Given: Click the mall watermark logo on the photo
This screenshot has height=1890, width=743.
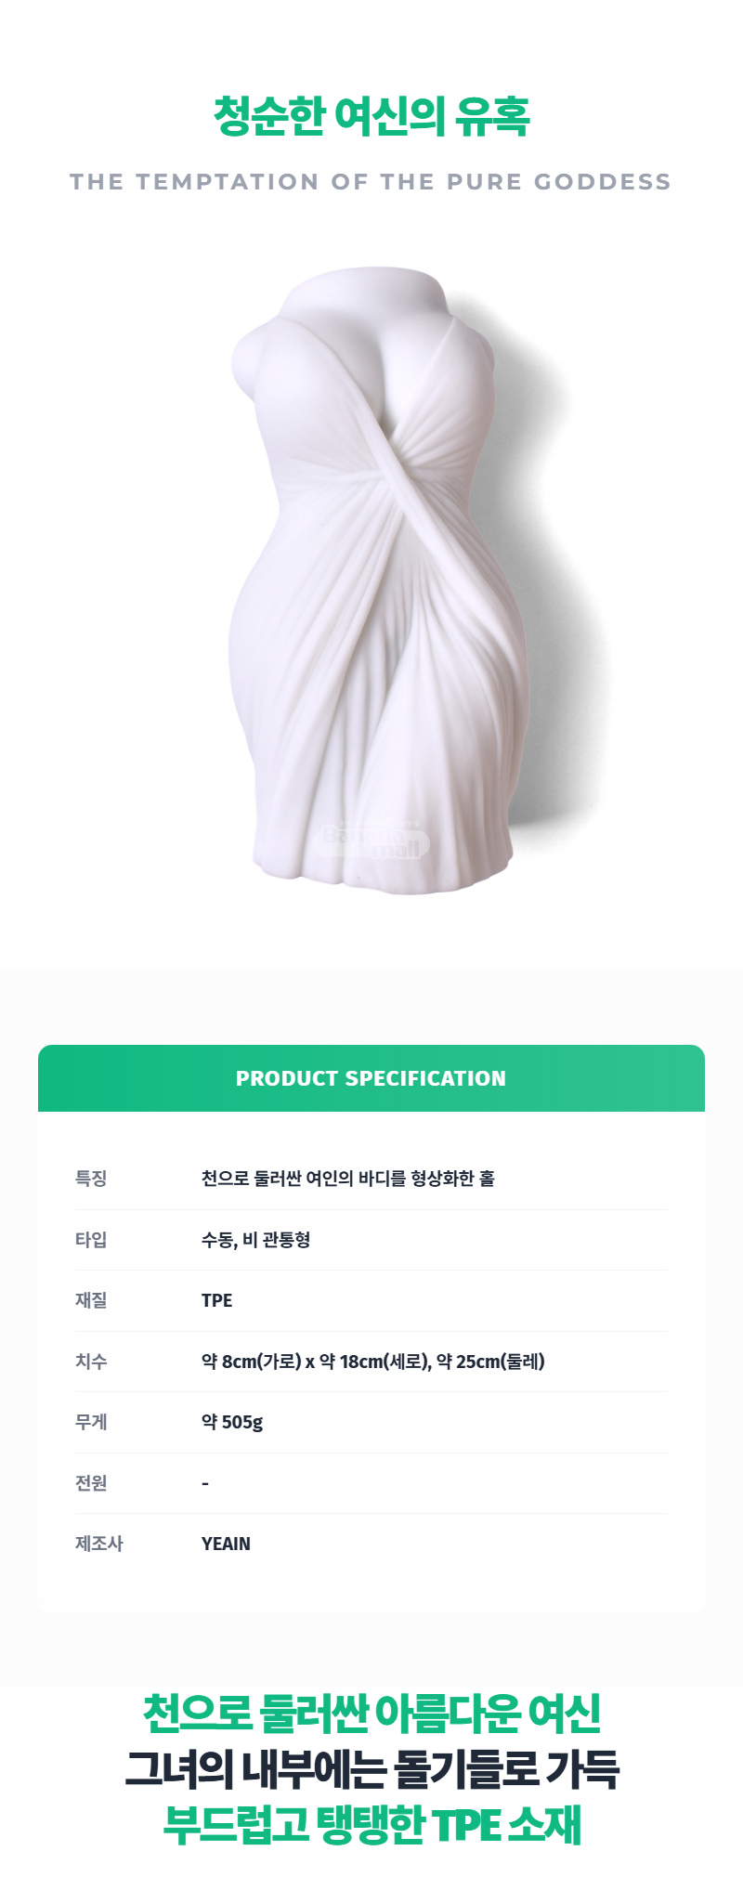Looking at the screenshot, I should (371, 840).
